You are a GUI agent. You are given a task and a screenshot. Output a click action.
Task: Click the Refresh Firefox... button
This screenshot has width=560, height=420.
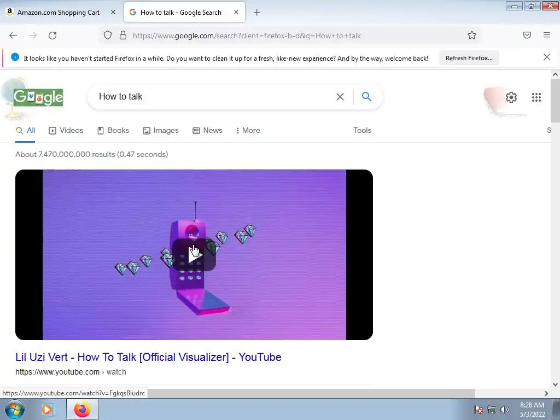pos(469,58)
